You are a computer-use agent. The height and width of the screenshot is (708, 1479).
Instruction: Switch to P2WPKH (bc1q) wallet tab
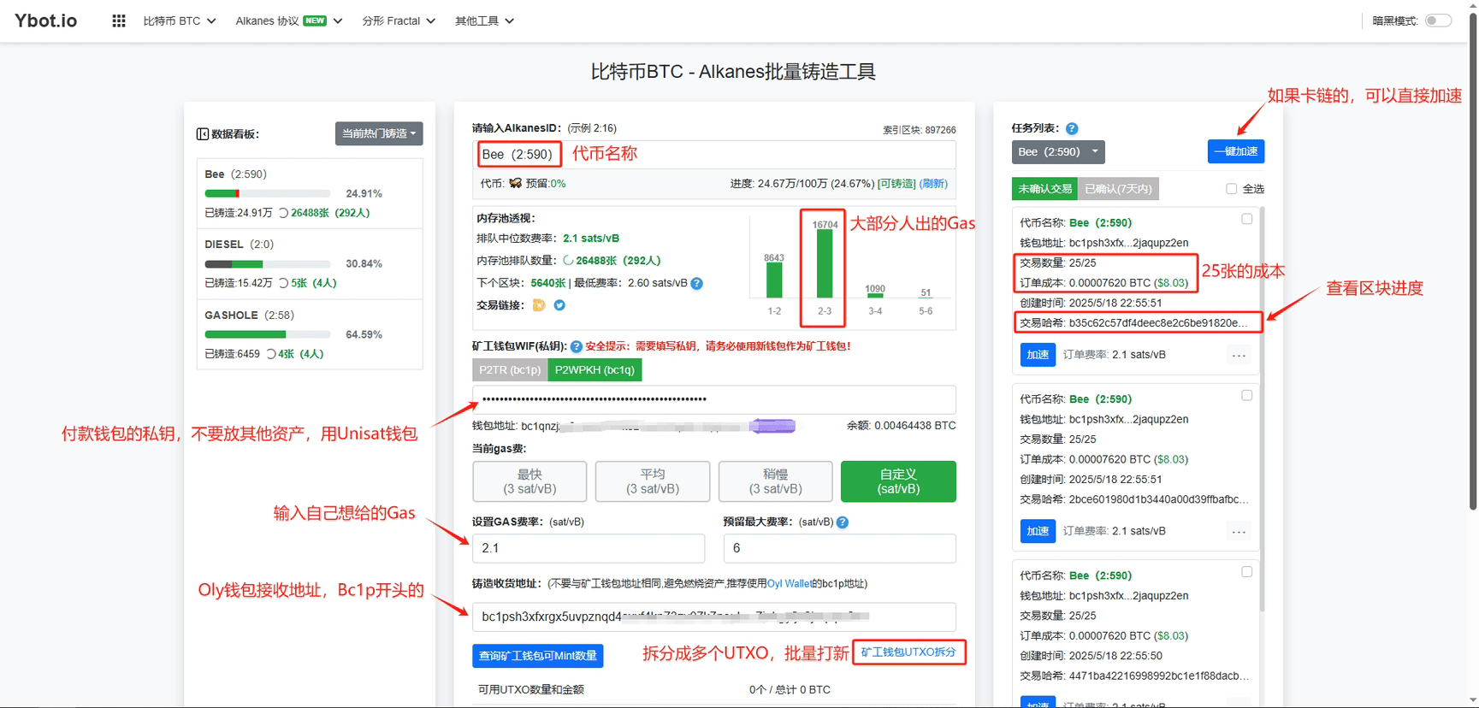(x=595, y=369)
